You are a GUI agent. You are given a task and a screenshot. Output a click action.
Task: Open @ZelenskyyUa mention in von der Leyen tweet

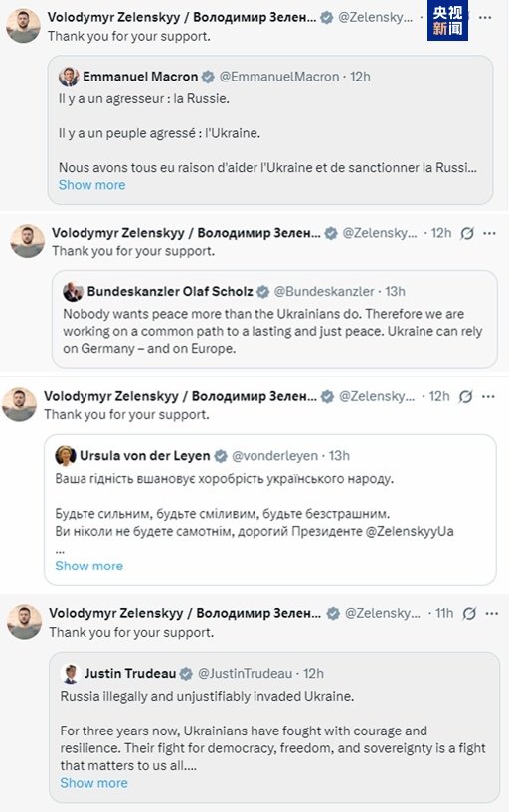[410, 532]
